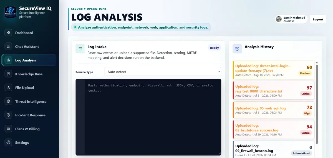This screenshot has height=158, width=333.
Task: Open the Chat Assistant page
Action: coord(29,46)
